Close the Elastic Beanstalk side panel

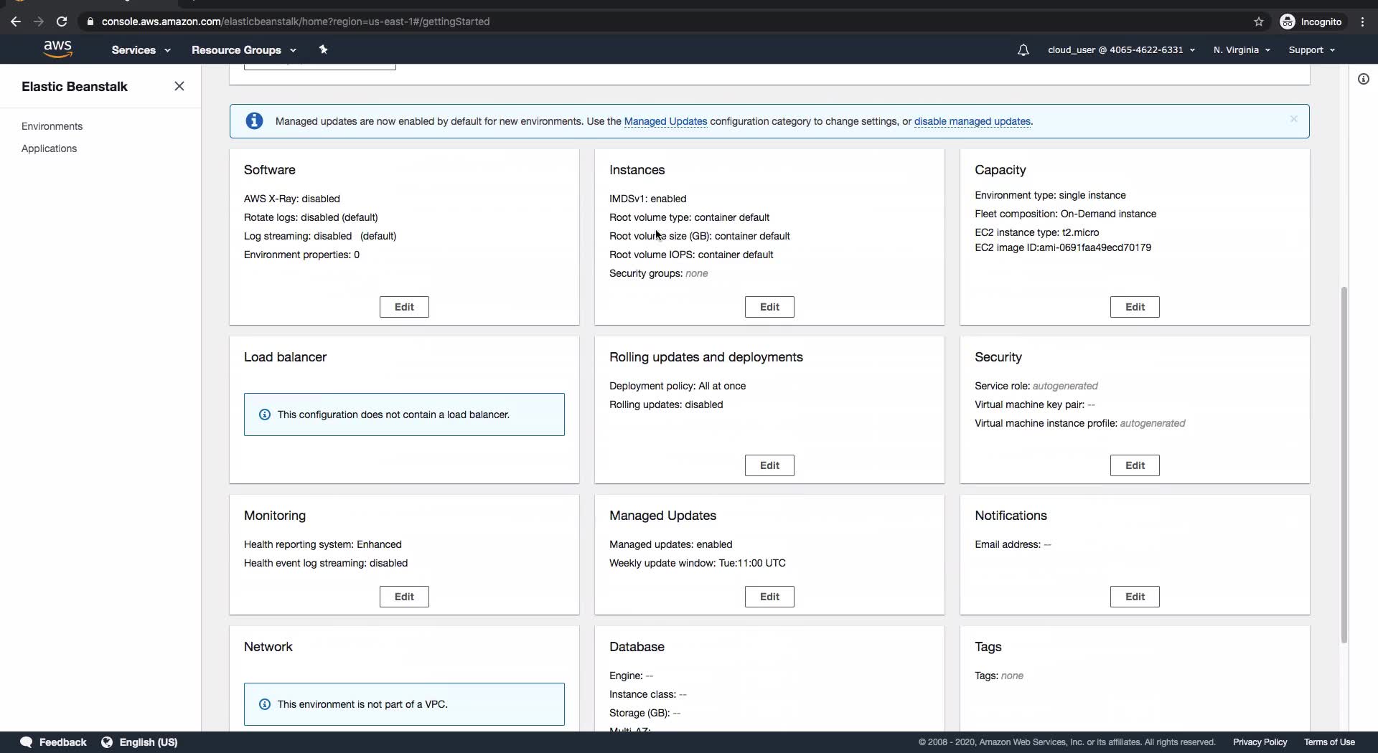179,86
